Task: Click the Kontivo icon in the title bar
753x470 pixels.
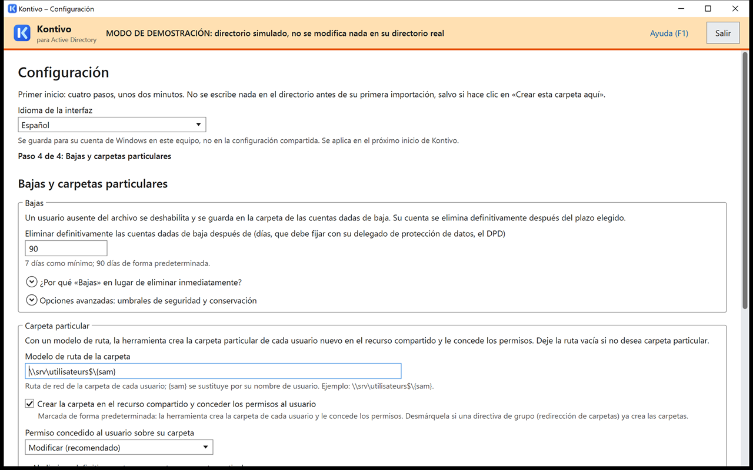Action: click(x=12, y=9)
